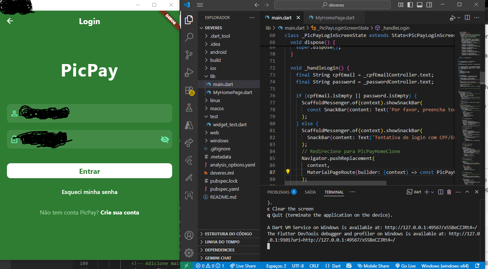Open the Azure view in the activity bar
Viewport: 488px width, 269px height.
pos(189,125)
